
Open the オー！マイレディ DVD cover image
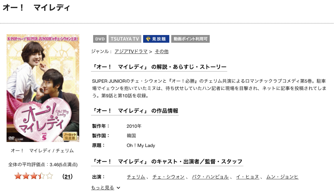[43, 88]
